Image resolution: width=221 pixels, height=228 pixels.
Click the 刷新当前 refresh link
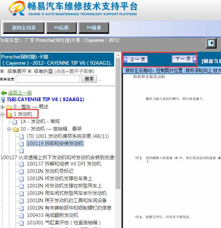[211, 61]
